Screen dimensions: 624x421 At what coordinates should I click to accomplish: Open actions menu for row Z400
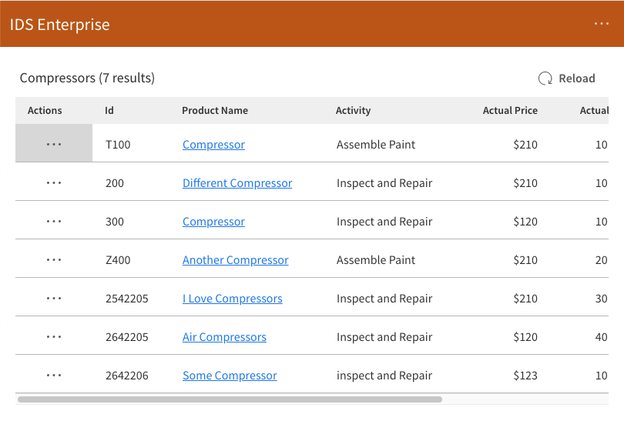tap(54, 259)
